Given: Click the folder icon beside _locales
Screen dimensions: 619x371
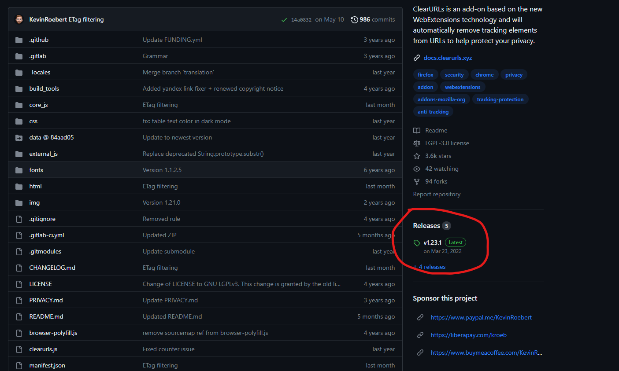Looking at the screenshot, I should (x=19, y=73).
